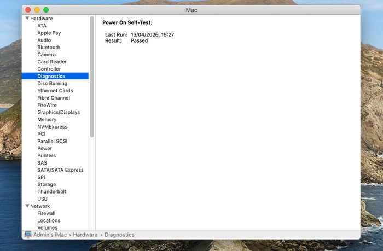383x251 pixels.
Task: Open the Audio hardware entry
Action: click(44, 40)
